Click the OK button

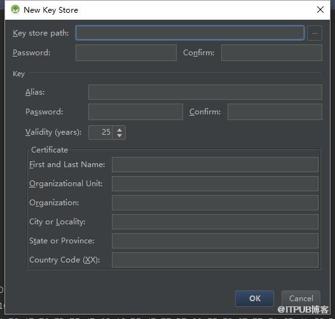tap(254, 298)
